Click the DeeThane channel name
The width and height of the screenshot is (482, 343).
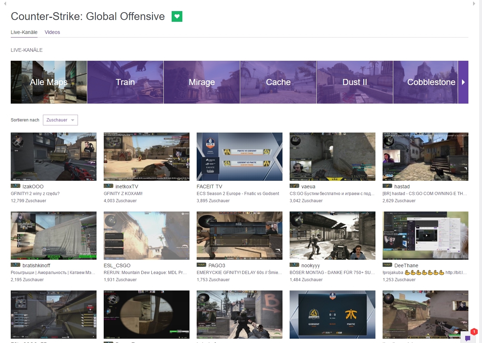406,265
